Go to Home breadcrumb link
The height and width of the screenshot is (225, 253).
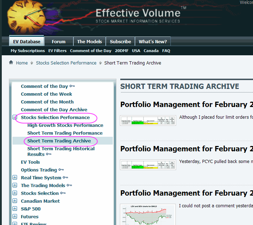point(22,63)
